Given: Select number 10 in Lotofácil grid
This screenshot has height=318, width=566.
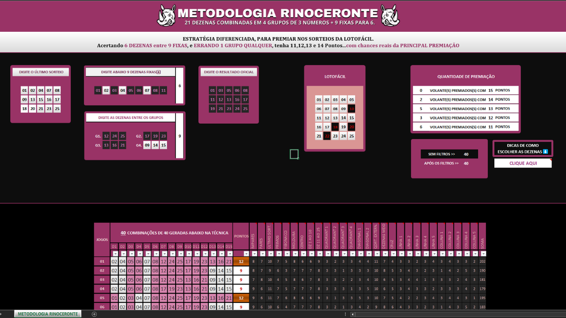Looking at the screenshot, I should (x=352, y=109).
